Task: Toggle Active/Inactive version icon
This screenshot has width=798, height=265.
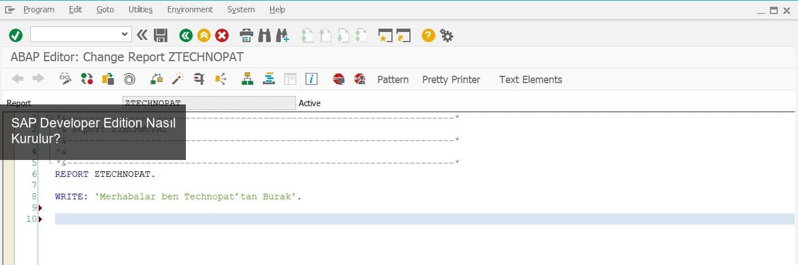Action: (87, 79)
